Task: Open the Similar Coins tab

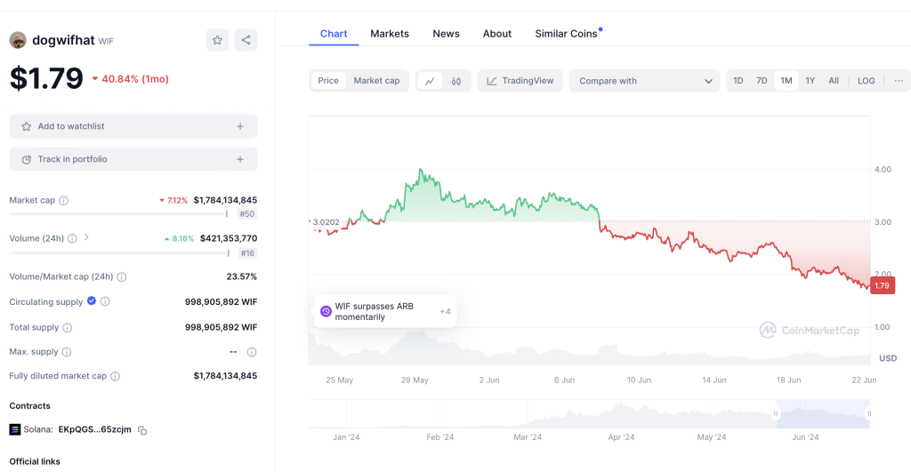Action: point(566,34)
